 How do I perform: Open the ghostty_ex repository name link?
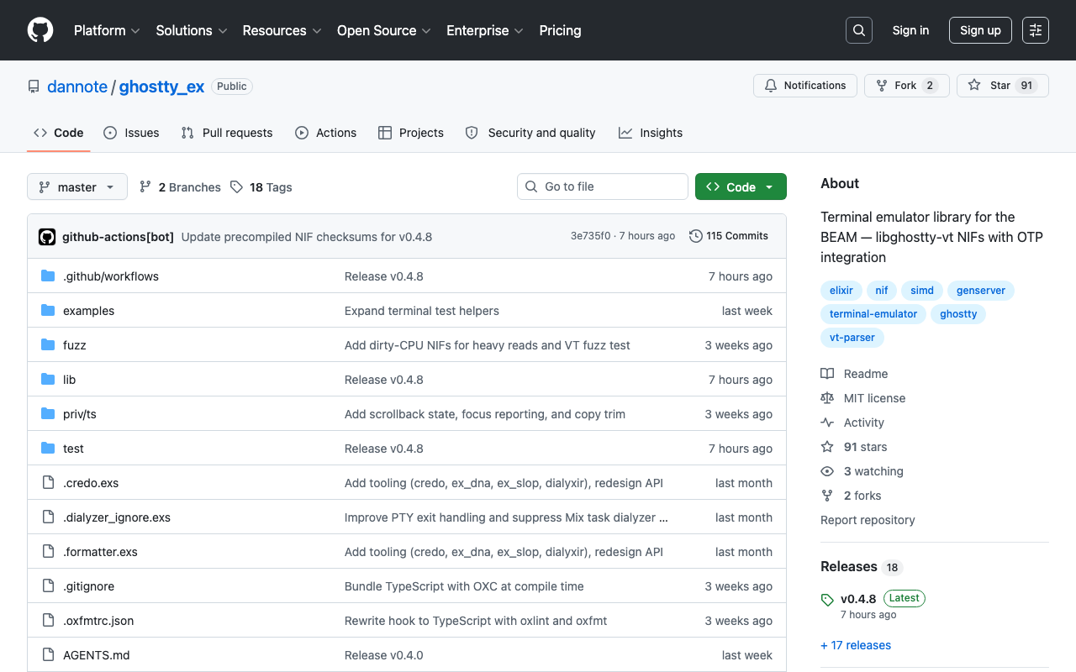pyautogui.click(x=161, y=87)
